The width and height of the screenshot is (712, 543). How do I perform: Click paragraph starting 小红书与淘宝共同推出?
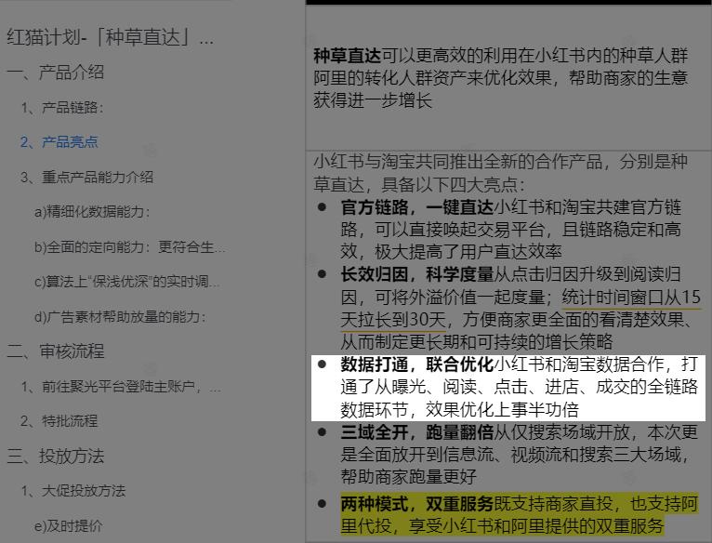500,173
